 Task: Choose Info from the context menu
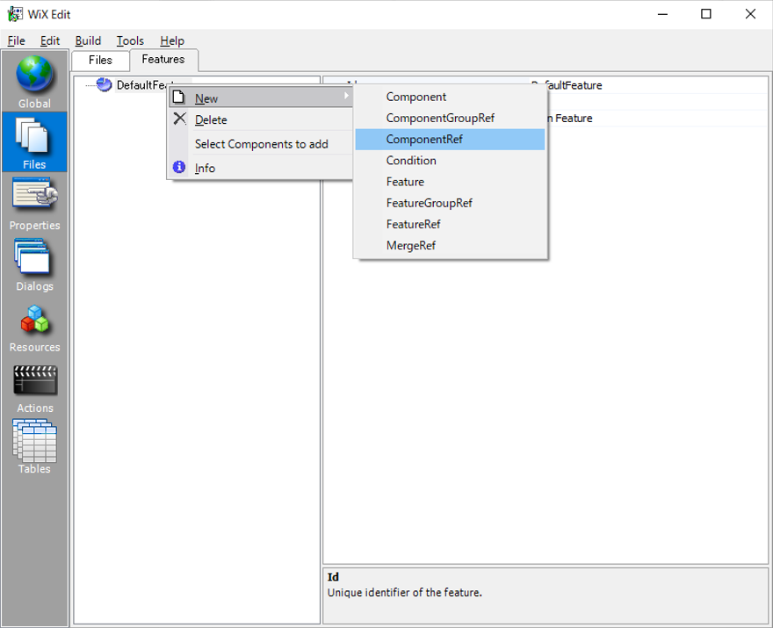[261, 168]
